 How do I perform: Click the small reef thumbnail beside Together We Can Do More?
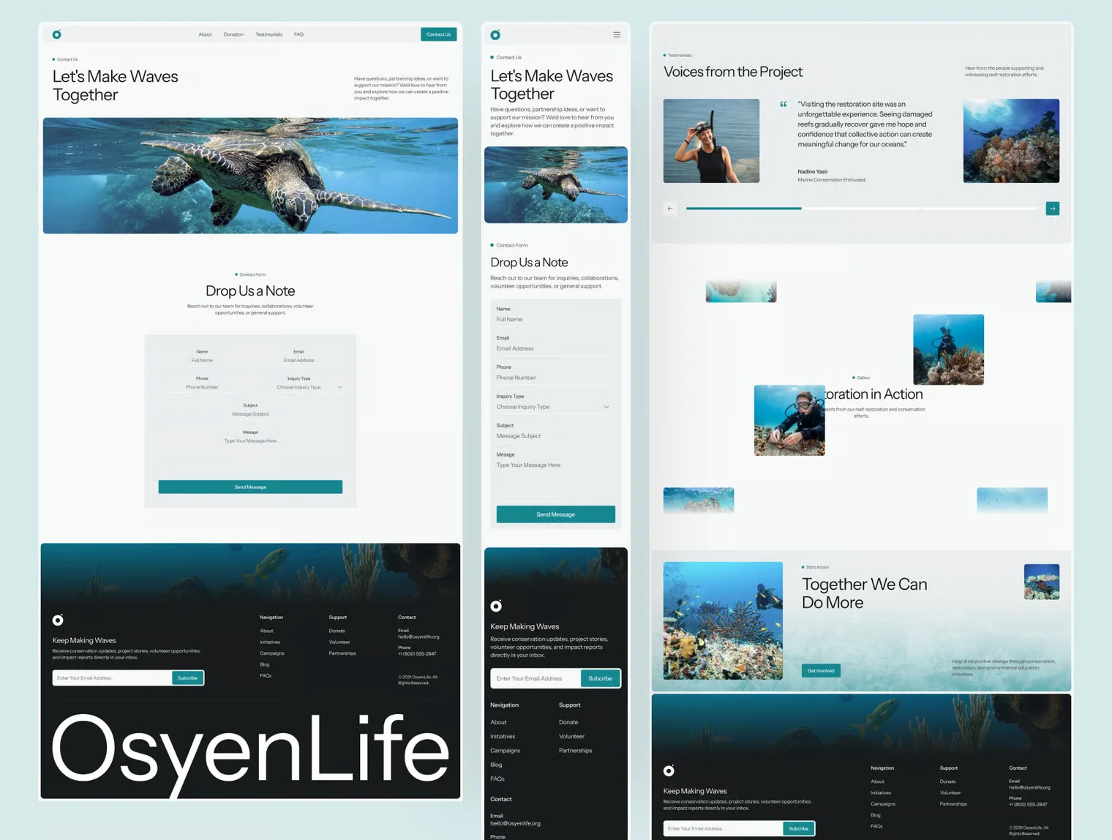click(1042, 582)
